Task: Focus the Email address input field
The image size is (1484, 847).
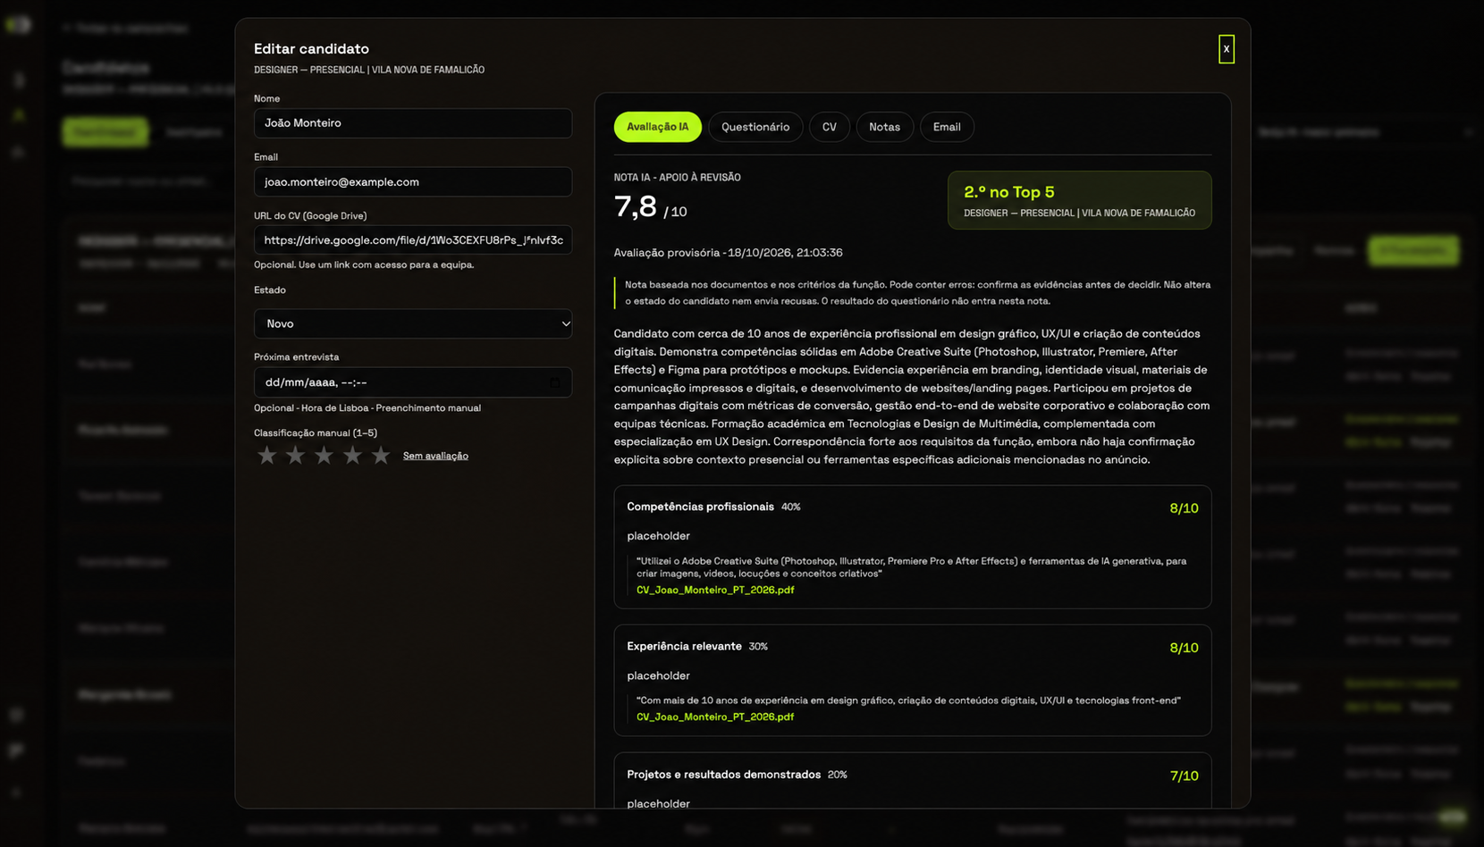Action: [413, 181]
